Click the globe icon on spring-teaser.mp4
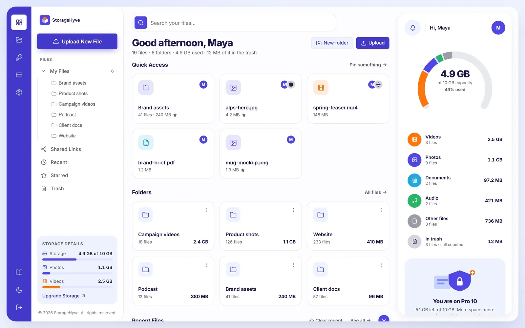The width and height of the screenshot is (525, 328). [x=378, y=85]
